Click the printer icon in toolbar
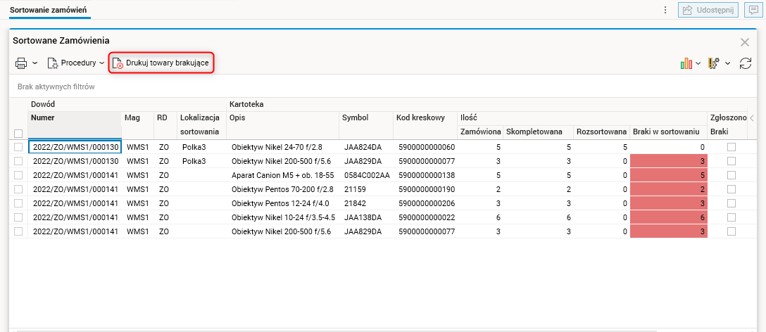 [21, 63]
